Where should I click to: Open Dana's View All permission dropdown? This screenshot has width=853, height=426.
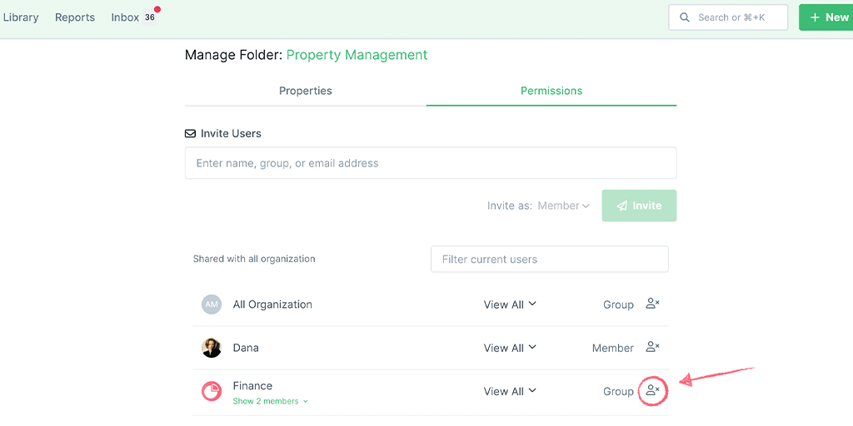pos(510,348)
